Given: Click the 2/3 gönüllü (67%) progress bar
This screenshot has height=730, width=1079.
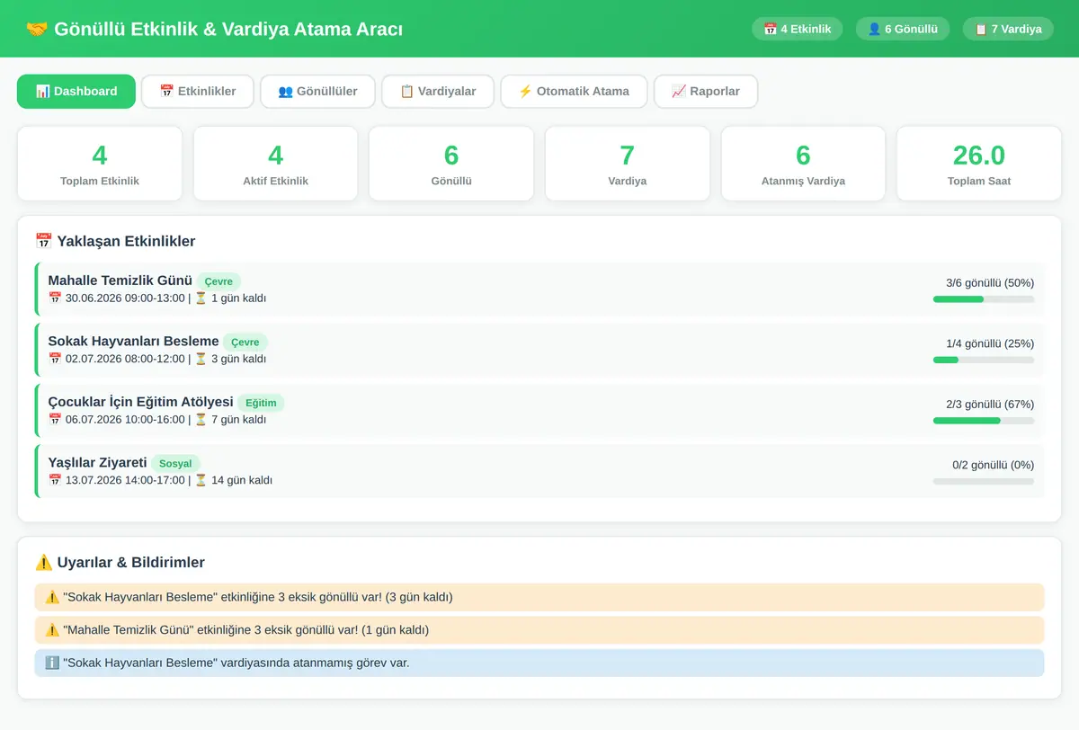Looking at the screenshot, I should 984,421.
